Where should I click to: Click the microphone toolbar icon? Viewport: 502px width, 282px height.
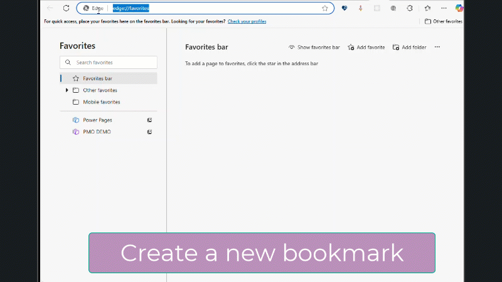tap(360, 8)
